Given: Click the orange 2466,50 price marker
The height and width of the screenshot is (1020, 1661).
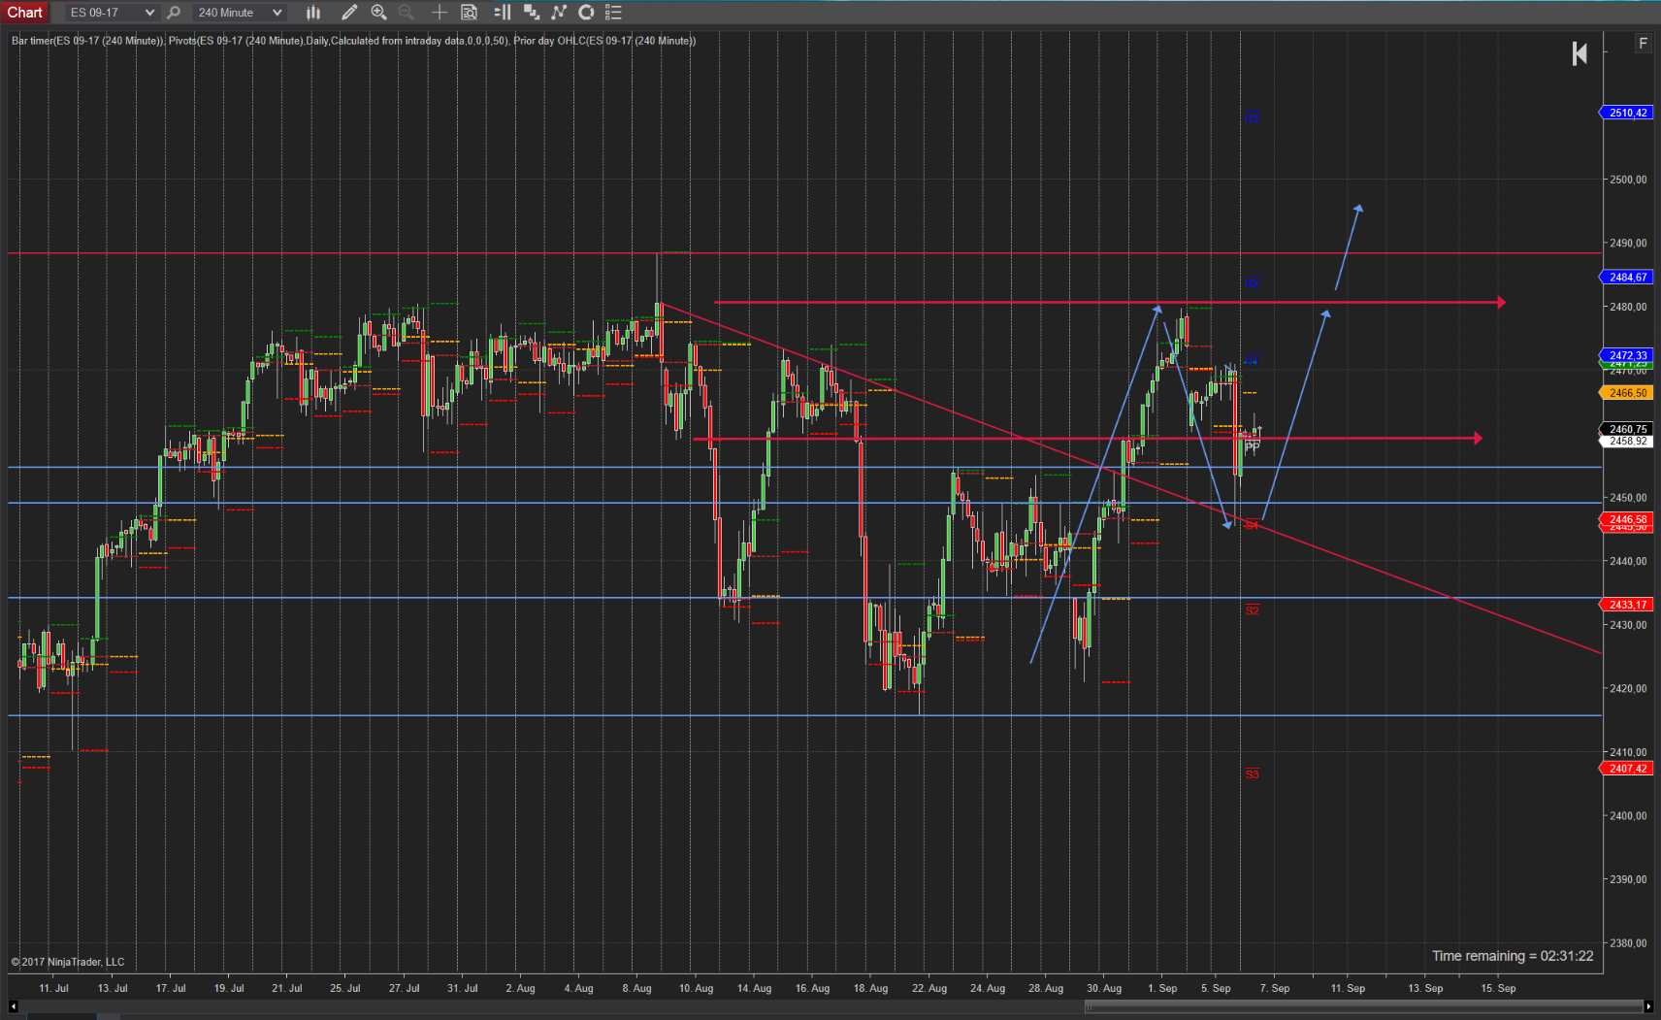Looking at the screenshot, I should (1627, 393).
